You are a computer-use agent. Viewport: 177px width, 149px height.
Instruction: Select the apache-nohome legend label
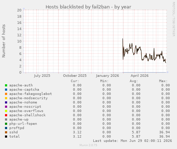tap(23, 102)
